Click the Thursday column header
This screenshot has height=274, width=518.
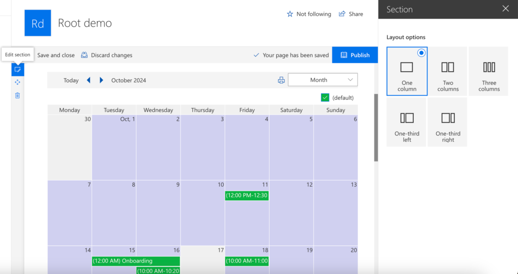(x=202, y=110)
